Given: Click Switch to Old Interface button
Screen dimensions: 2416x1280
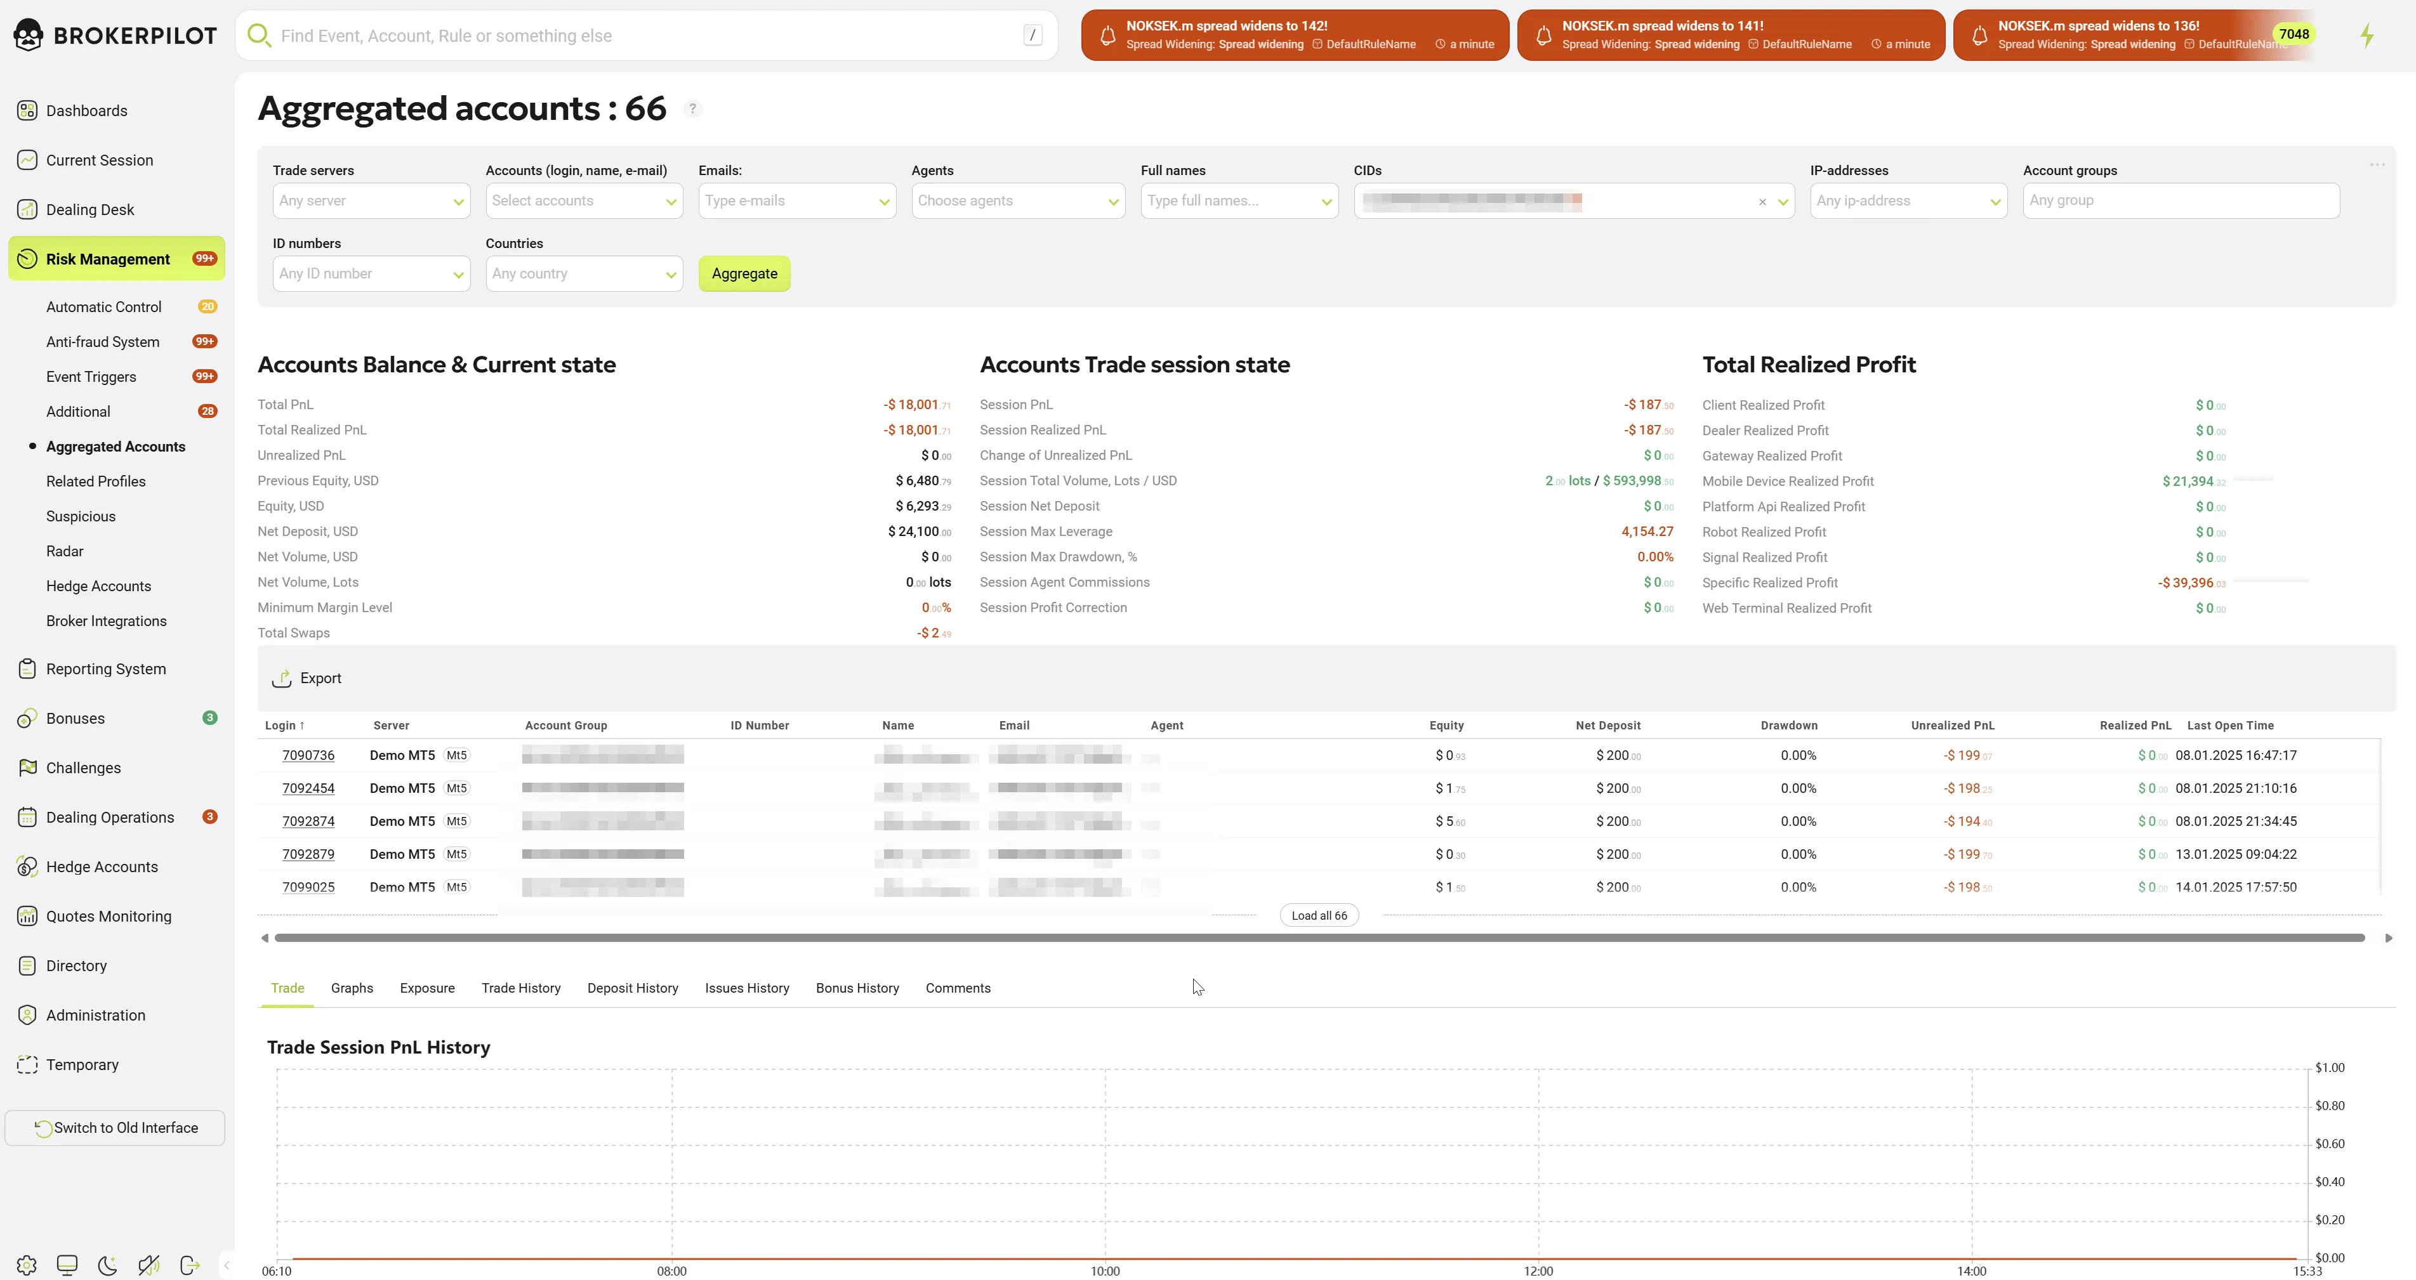Looking at the screenshot, I should (116, 1128).
